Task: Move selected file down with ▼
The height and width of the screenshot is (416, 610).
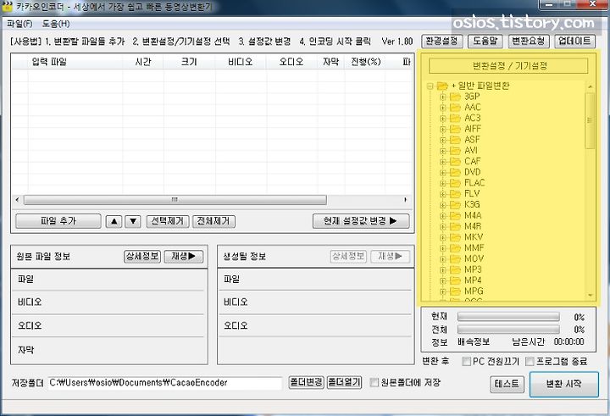Action: click(133, 221)
